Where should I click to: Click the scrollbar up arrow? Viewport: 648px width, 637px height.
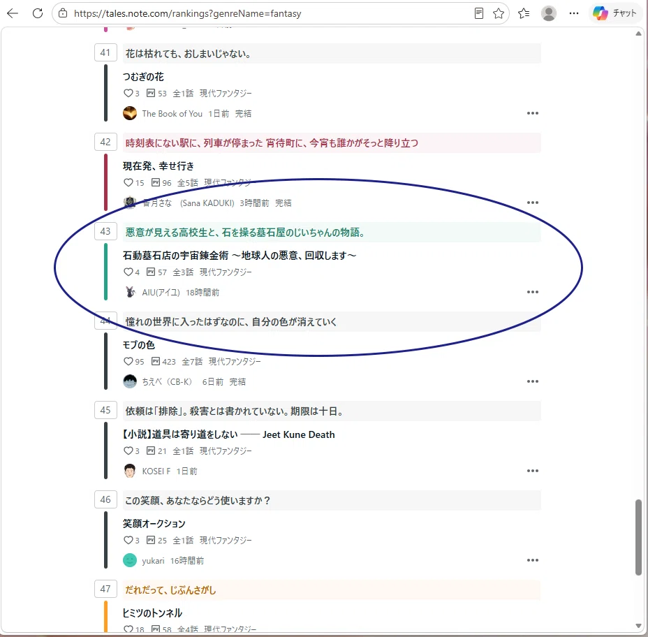coord(638,34)
